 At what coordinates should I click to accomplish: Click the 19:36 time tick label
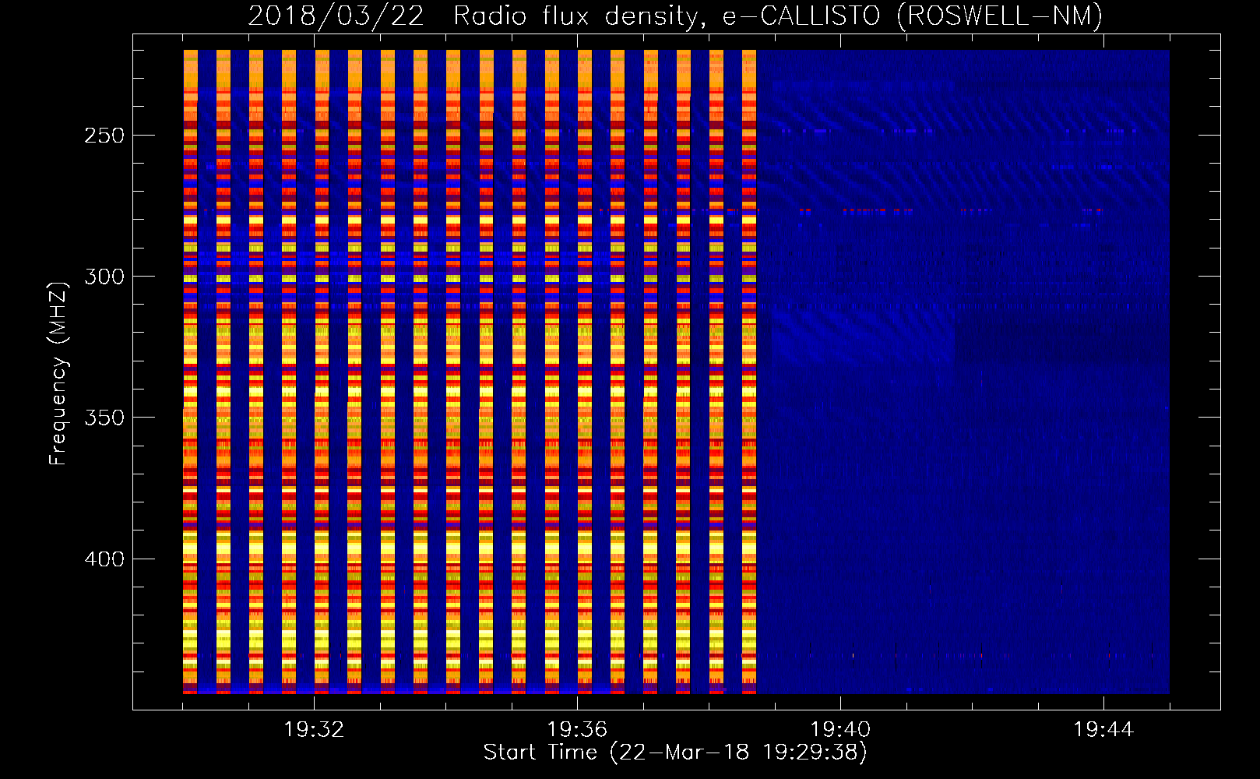577,730
